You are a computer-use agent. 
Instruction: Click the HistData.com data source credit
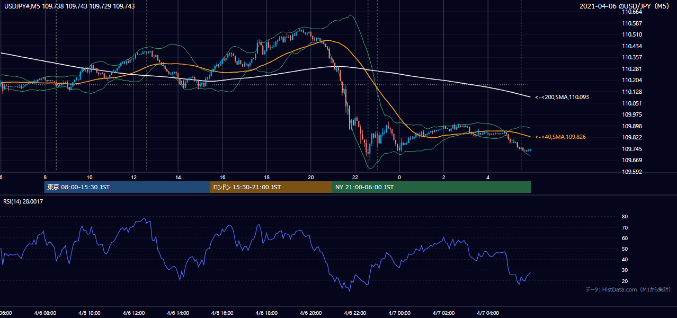pos(628,290)
